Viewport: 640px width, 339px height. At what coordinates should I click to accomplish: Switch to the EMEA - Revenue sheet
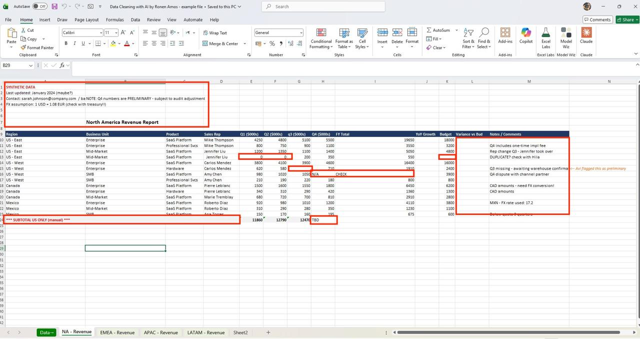click(117, 332)
